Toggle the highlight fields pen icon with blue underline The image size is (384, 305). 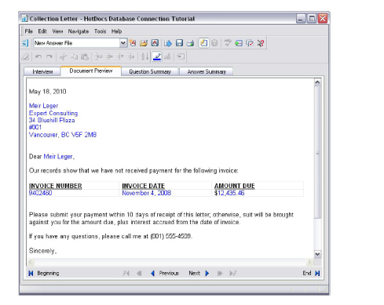point(157,56)
